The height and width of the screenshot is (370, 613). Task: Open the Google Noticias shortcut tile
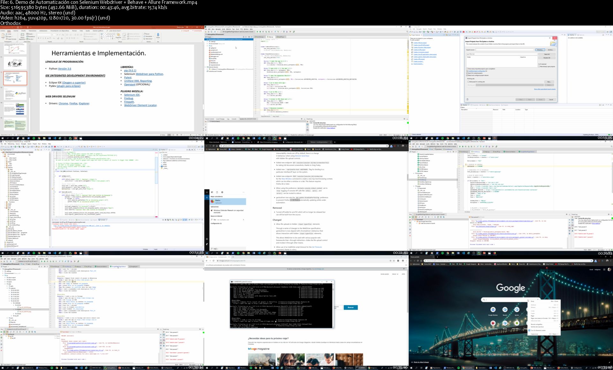(x=493, y=311)
